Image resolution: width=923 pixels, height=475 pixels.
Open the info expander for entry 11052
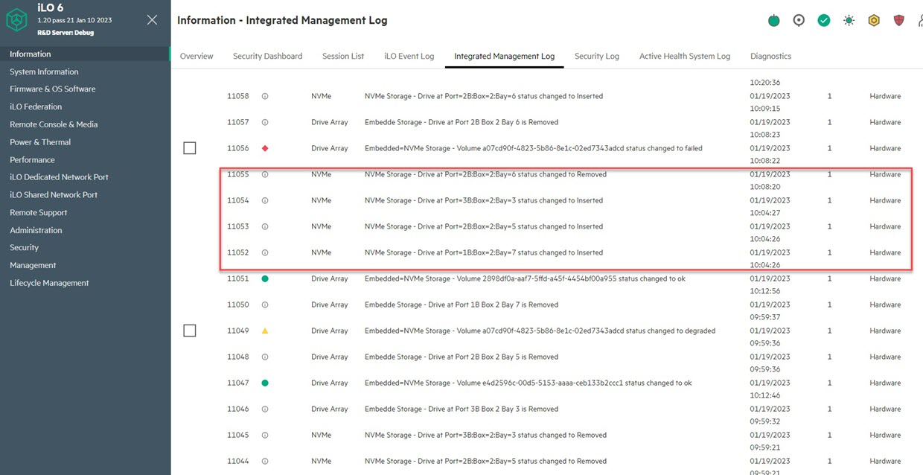(x=265, y=252)
